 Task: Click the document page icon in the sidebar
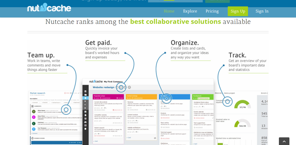coord(85,115)
